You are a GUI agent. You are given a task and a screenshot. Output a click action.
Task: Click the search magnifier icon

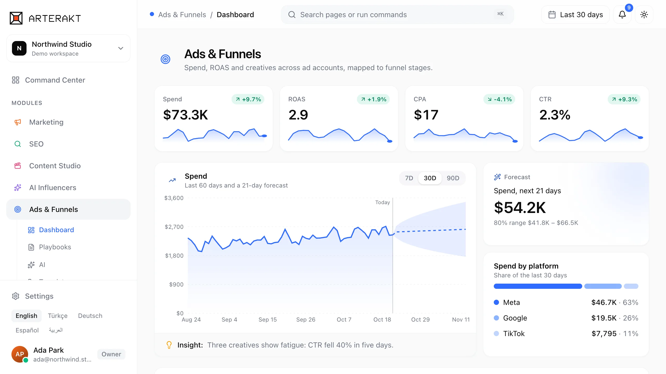click(292, 15)
